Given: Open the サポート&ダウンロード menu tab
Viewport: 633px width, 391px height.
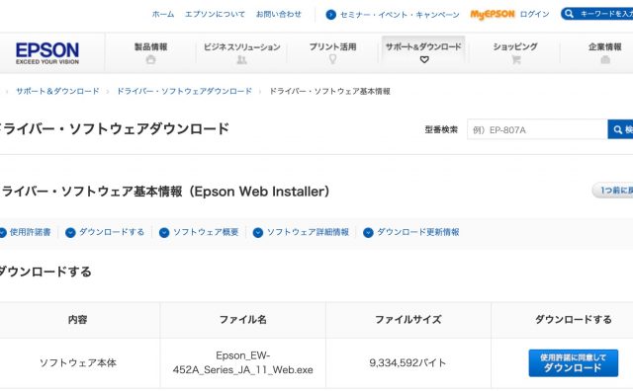Looking at the screenshot, I should pyautogui.click(x=423, y=52).
